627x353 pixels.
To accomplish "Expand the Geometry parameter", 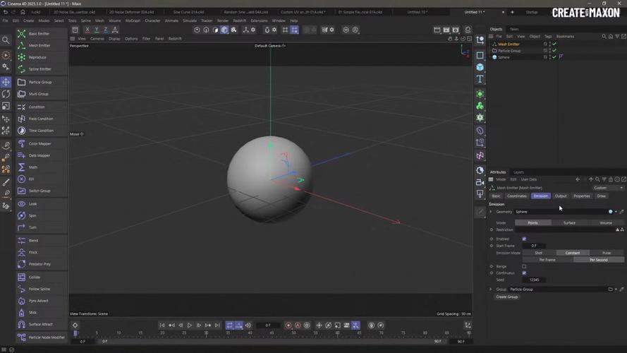I will pos(491,212).
